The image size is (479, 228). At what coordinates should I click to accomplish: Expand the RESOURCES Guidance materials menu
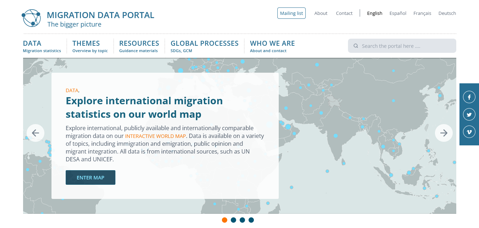coord(139,46)
